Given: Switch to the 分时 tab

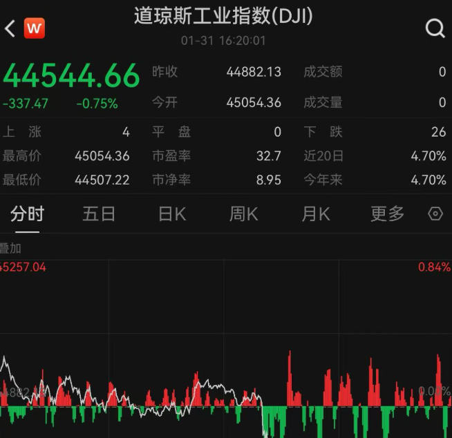Looking at the screenshot, I should coord(27,214).
